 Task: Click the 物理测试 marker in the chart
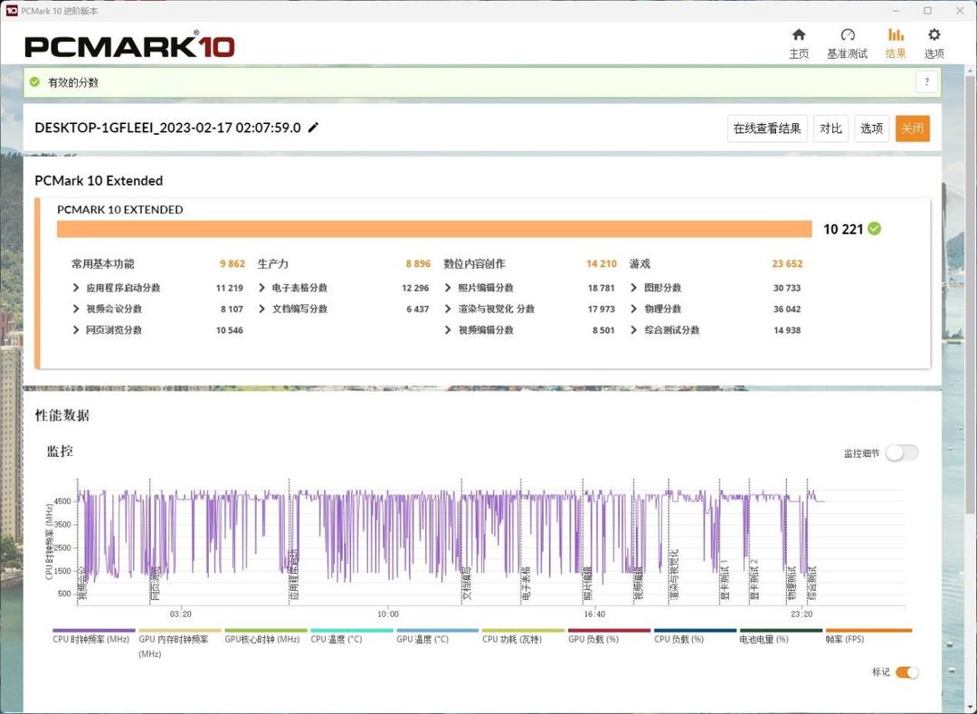tap(792, 583)
